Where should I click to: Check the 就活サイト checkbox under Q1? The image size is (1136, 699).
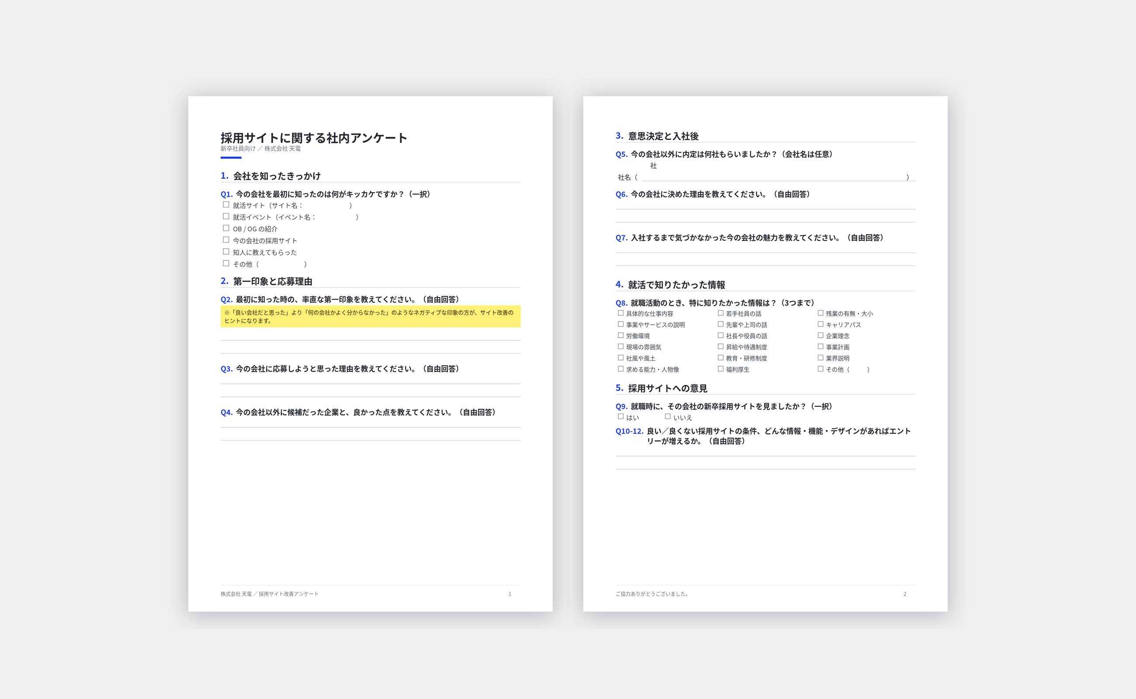click(226, 205)
